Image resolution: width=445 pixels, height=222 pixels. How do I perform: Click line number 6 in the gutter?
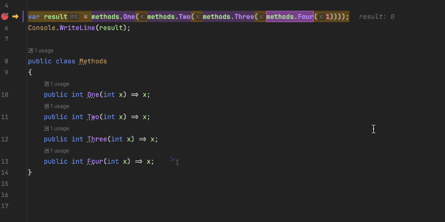tap(6, 28)
